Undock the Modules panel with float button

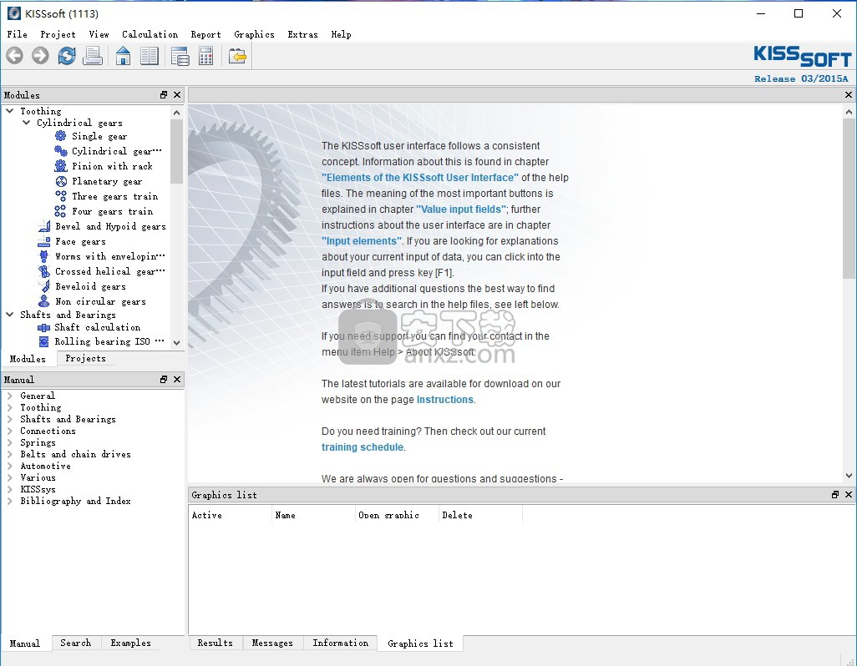(164, 95)
